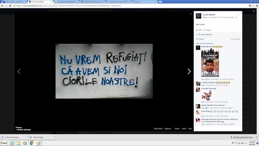Go to previous photo arrow
The height and width of the screenshot is (146, 259).
tap(19, 71)
